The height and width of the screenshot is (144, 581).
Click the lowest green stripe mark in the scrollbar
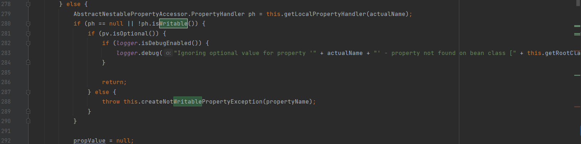tap(577, 75)
